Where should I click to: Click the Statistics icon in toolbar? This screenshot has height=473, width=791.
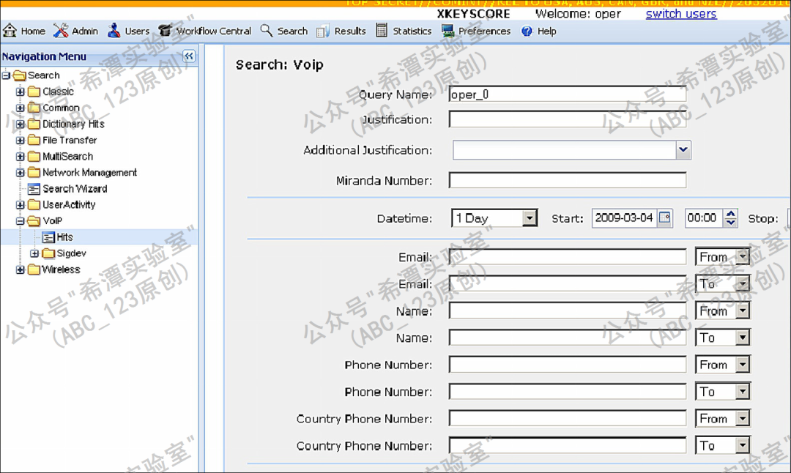pos(382,31)
